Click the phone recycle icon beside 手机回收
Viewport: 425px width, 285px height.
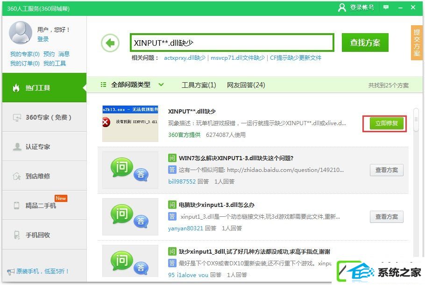17,235
